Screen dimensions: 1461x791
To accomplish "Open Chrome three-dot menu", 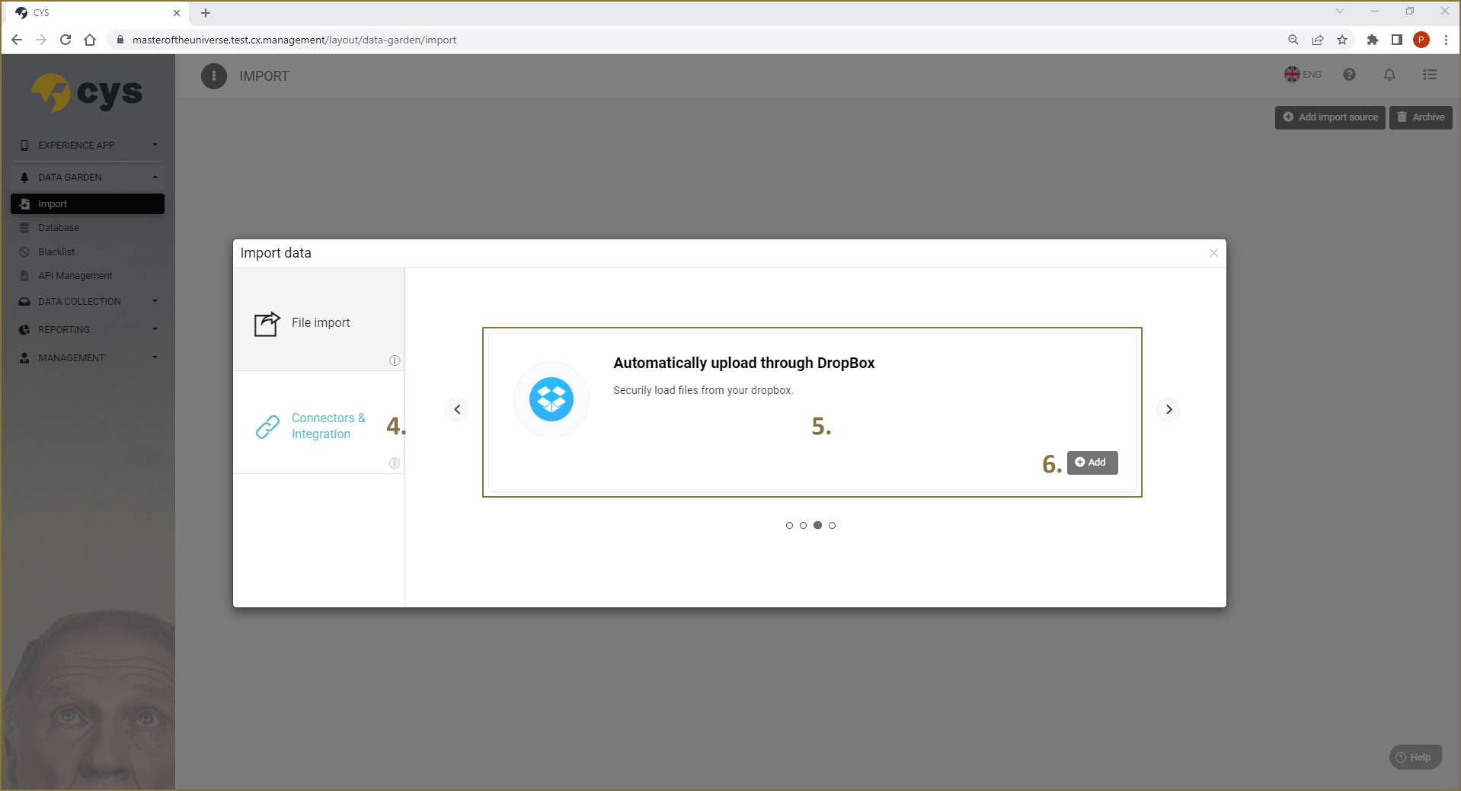I will pos(1446,40).
